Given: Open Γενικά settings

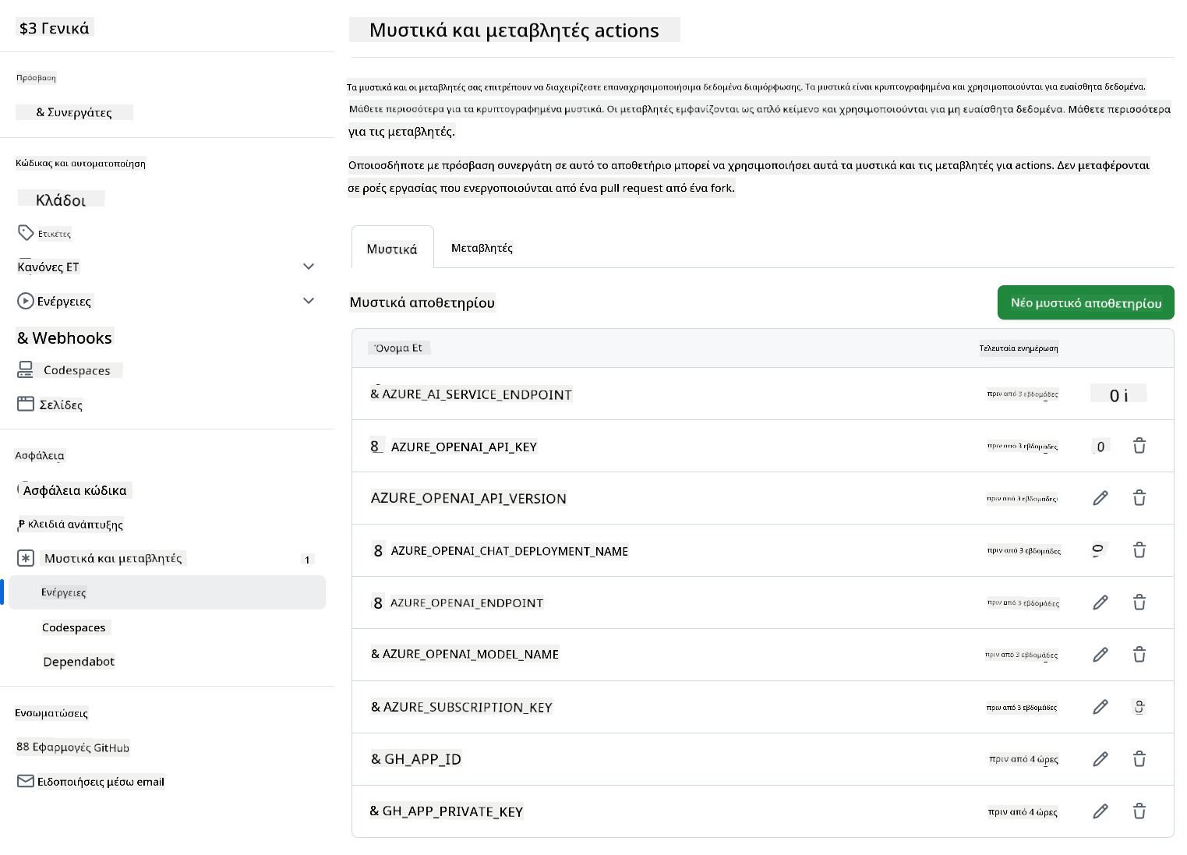Looking at the screenshot, I should (x=55, y=28).
